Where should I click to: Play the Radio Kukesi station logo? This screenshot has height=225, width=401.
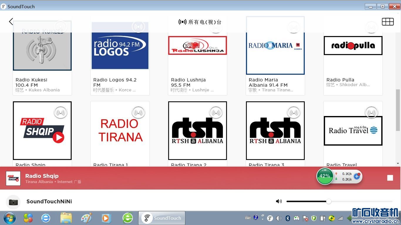[42, 45]
